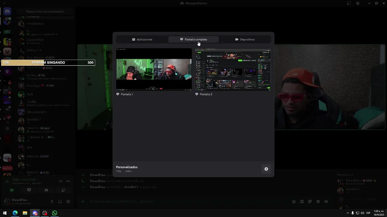Viewport: 387px width, 217px height.
Task: Click the plus attachment button in message box
Action: (83, 201)
